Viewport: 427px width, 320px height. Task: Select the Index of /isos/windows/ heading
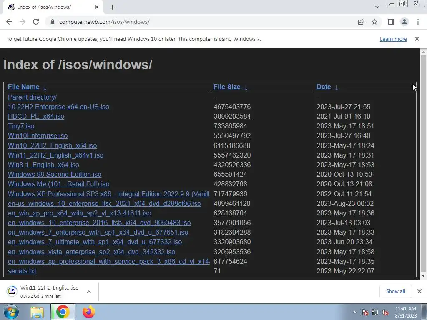coord(78,65)
